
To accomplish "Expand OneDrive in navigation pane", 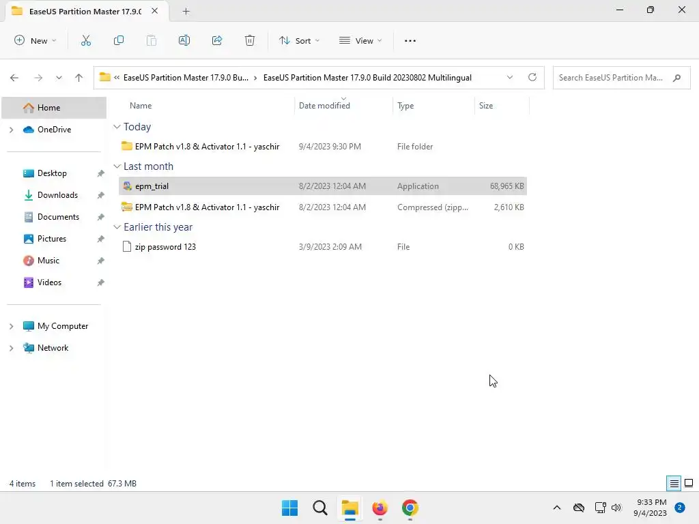I will tap(12, 130).
